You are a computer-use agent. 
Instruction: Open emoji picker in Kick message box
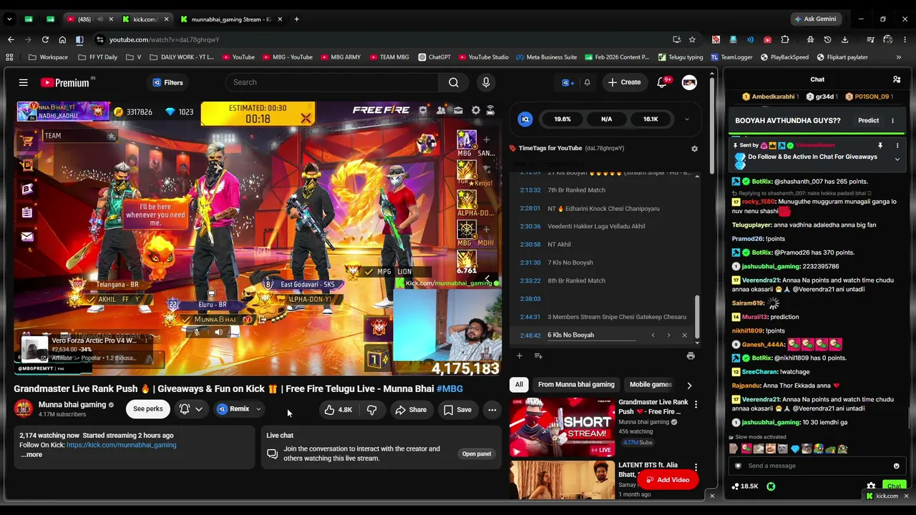(x=896, y=466)
